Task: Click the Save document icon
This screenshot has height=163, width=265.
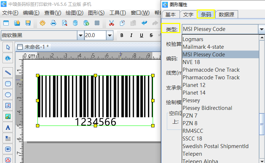Action: [28, 23]
